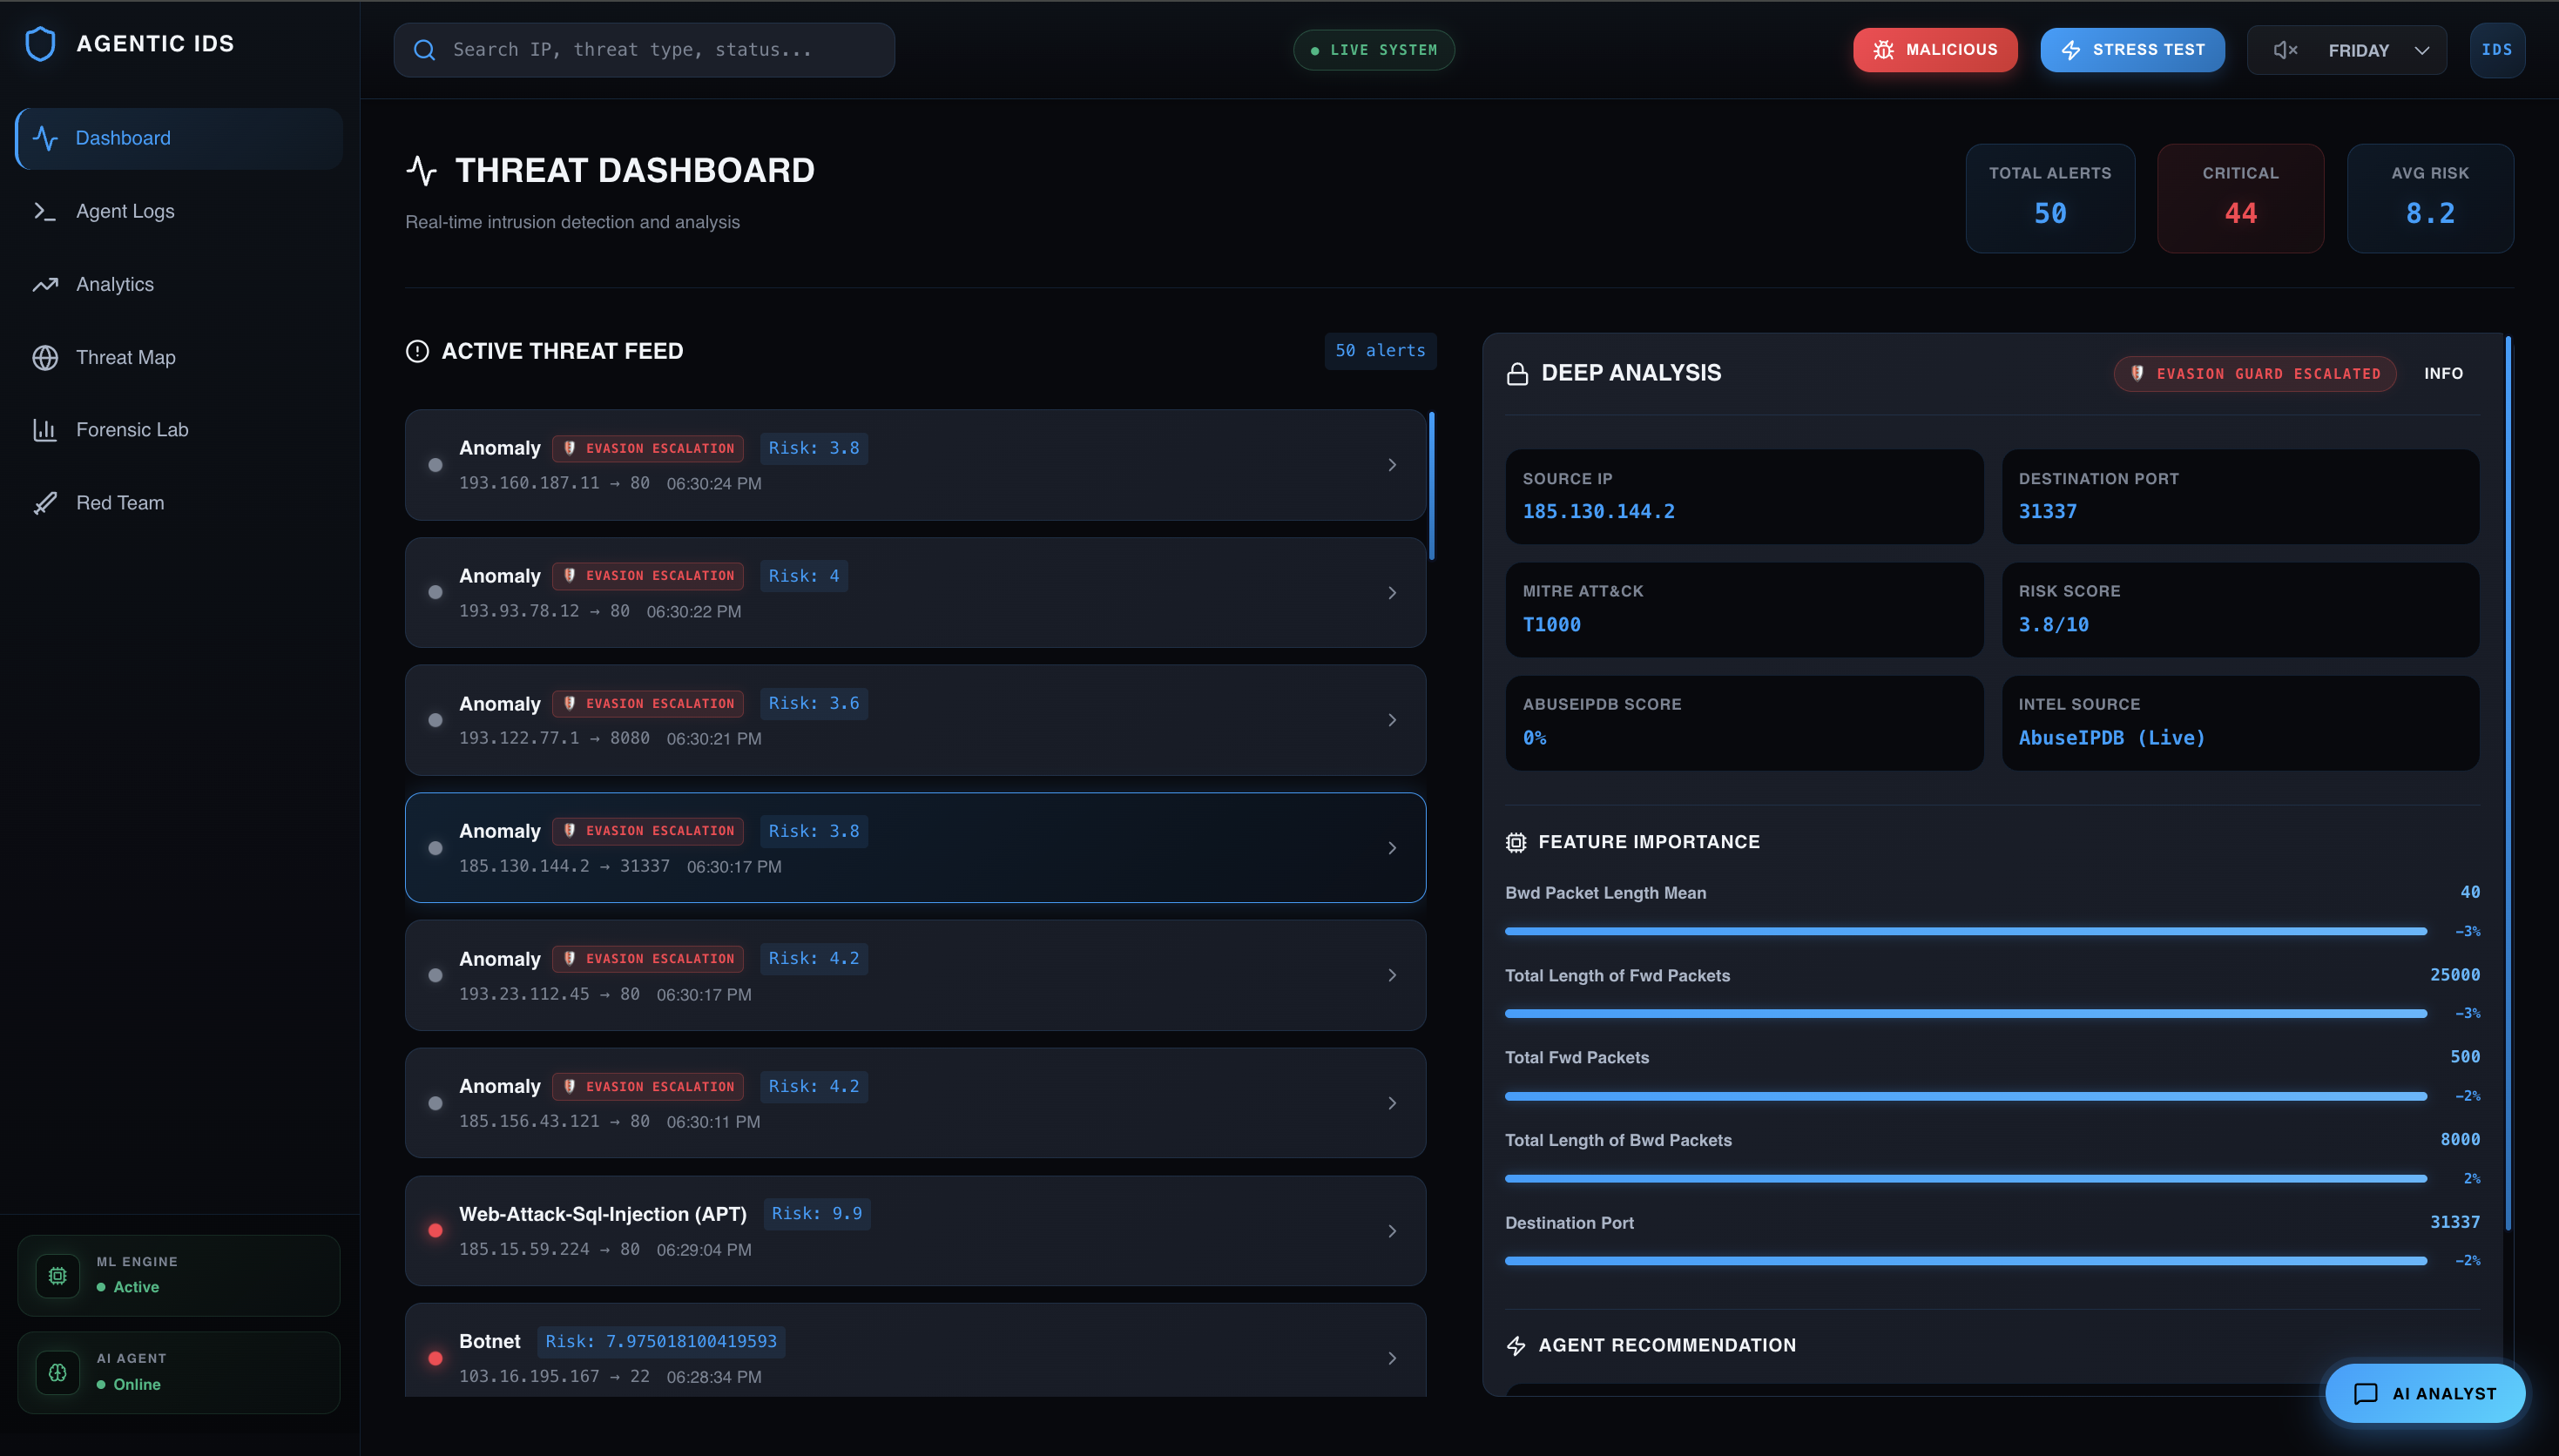Click the threat feed scrollbar

coord(1432,486)
